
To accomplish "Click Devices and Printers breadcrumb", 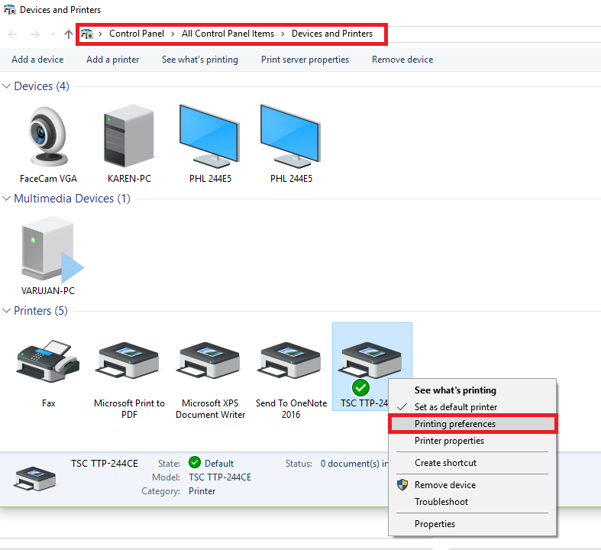I will tap(332, 34).
